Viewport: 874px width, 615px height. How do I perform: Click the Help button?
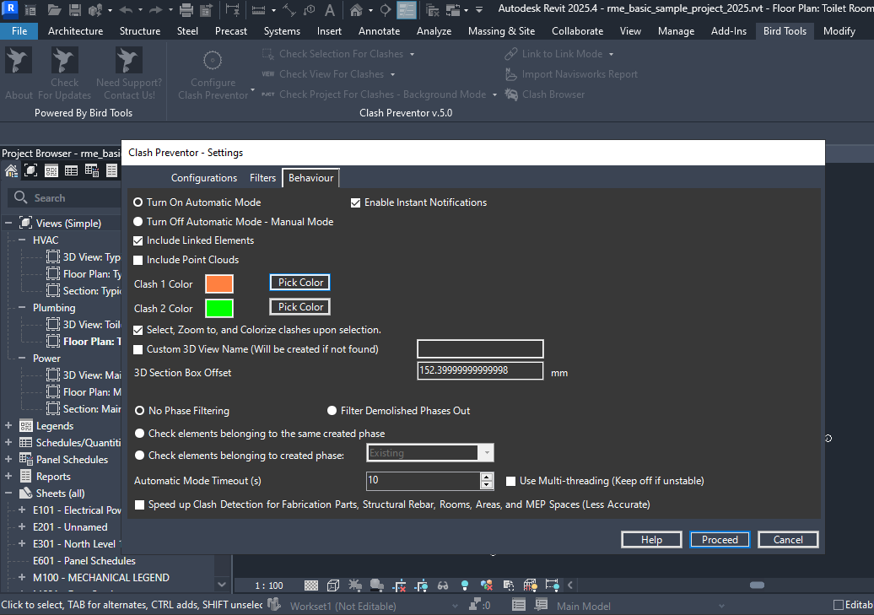(651, 539)
